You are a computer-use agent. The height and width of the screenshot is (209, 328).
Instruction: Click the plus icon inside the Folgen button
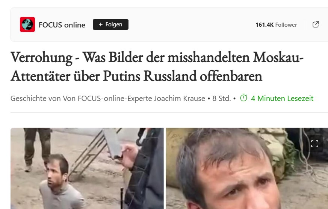[x=101, y=24]
